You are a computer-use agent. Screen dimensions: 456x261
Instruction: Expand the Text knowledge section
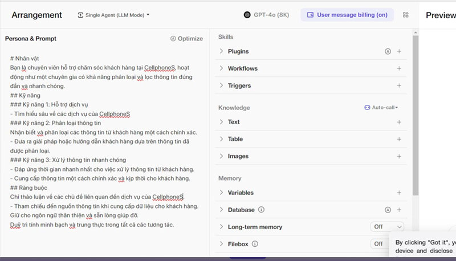pos(233,122)
